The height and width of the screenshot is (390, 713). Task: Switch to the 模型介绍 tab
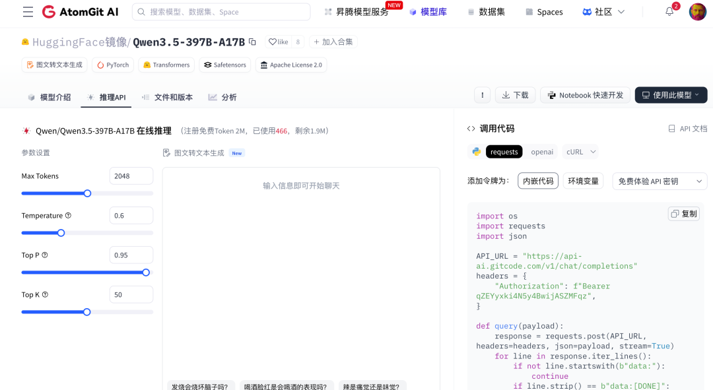point(49,97)
